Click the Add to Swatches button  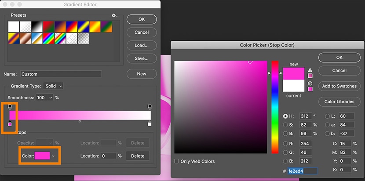pos(339,86)
